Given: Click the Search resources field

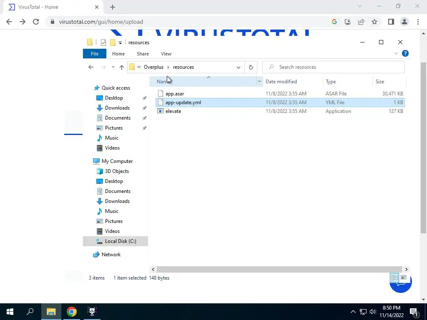Looking at the screenshot, I should [x=333, y=67].
